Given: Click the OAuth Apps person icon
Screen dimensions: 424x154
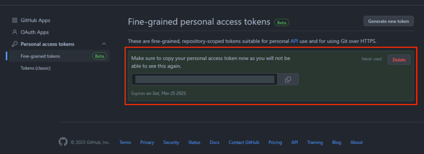Looking at the screenshot, I should (15, 32).
